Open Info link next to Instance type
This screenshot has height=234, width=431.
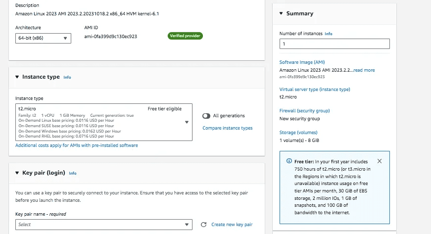click(x=67, y=78)
